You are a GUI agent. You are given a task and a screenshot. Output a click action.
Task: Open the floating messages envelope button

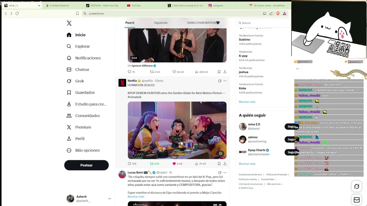pyautogui.click(x=357, y=200)
